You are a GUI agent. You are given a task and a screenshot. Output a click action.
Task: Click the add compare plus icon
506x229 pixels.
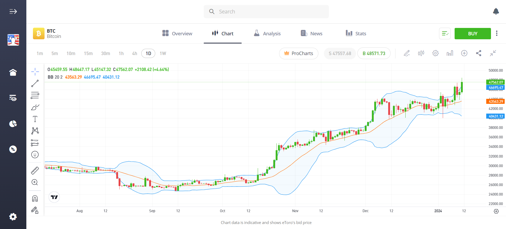[464, 53]
